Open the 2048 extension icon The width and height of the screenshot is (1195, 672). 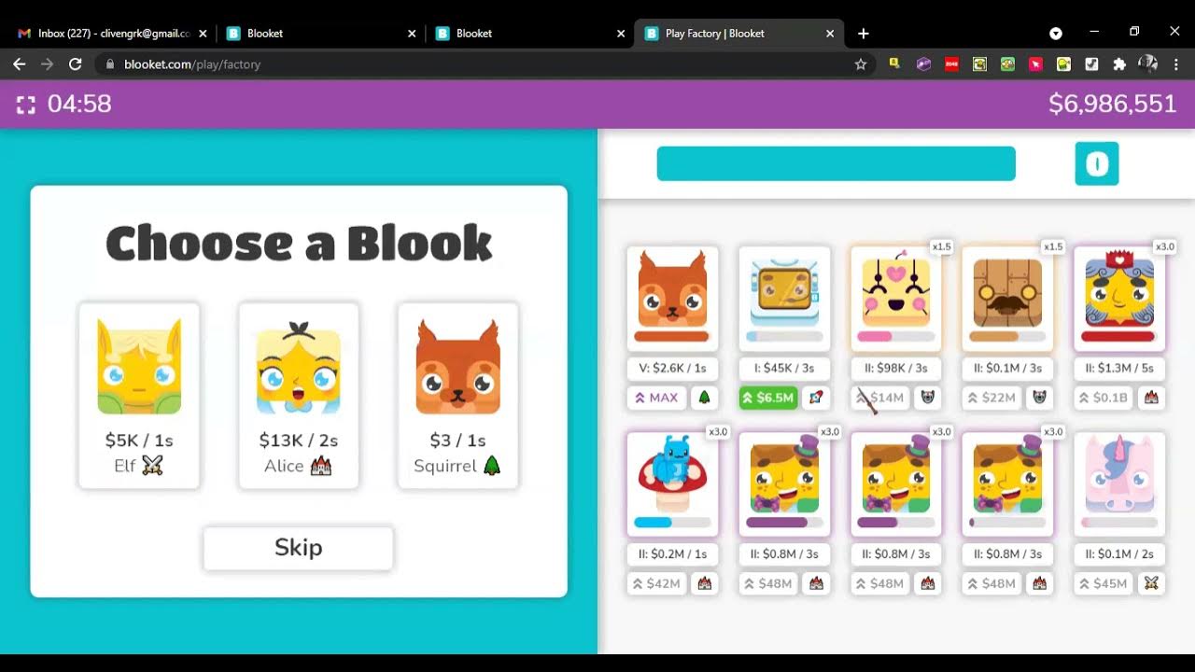pos(951,64)
